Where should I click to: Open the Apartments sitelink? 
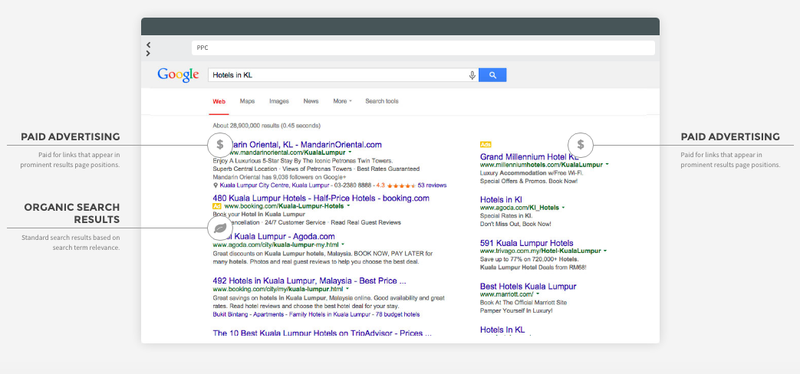point(268,314)
